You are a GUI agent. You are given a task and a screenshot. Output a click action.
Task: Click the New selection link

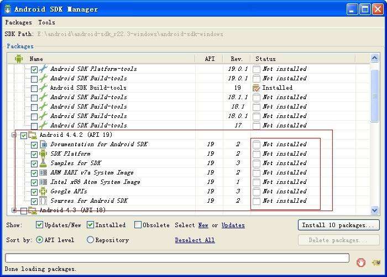tap(203, 225)
